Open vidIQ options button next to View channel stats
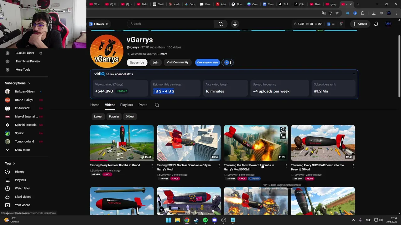 tap(228, 62)
